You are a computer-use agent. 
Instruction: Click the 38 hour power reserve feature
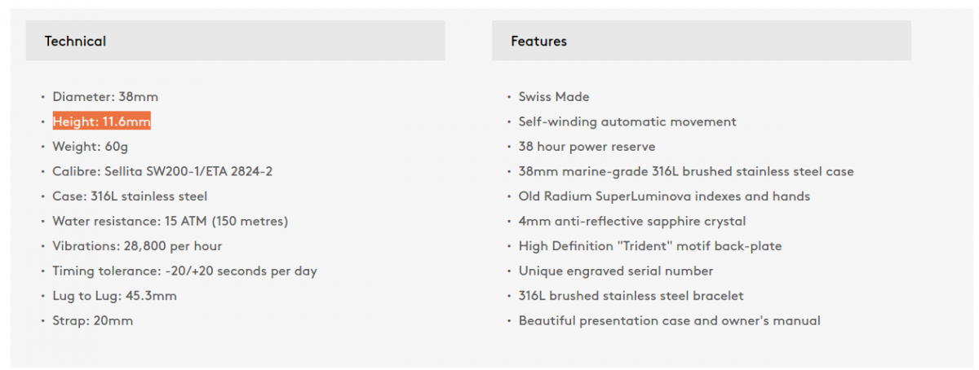click(x=587, y=147)
